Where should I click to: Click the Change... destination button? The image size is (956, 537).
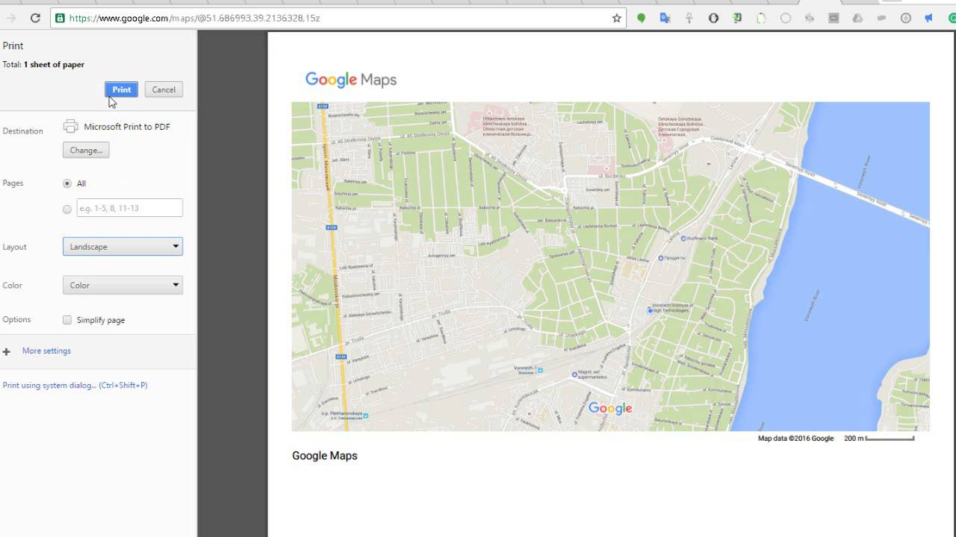(86, 150)
